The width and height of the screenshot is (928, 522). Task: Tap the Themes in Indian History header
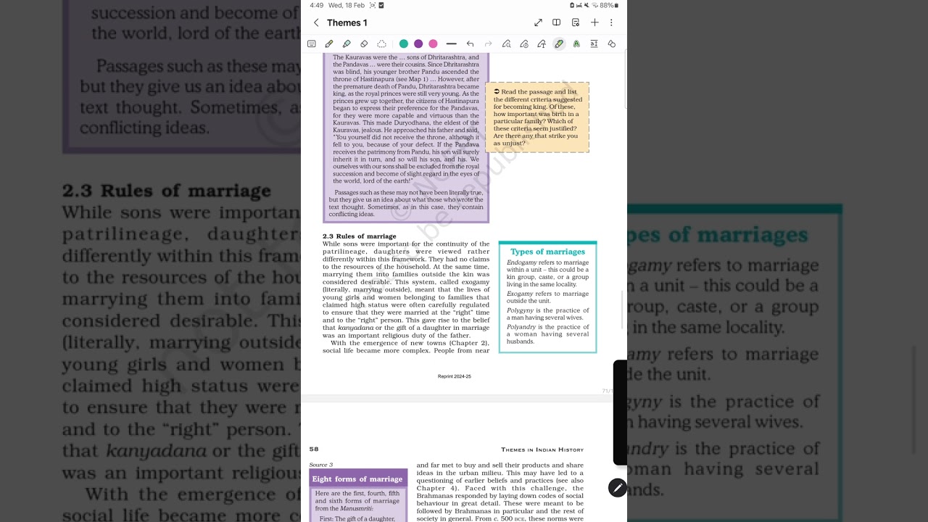point(542,449)
